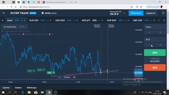Open the chart type dropdown
This screenshot has width=169, height=95.
click(22, 27)
